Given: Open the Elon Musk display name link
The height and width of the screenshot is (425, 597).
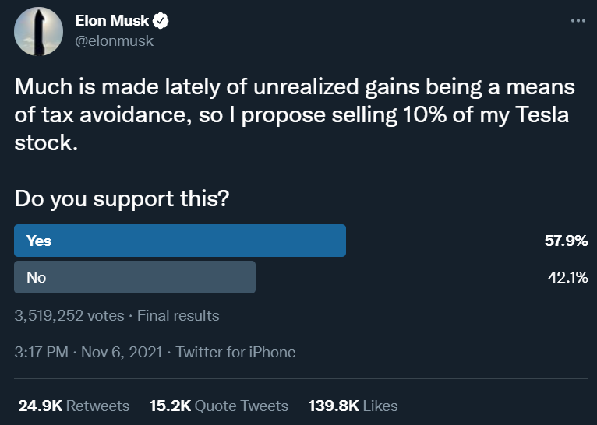Looking at the screenshot, I should click(x=112, y=21).
